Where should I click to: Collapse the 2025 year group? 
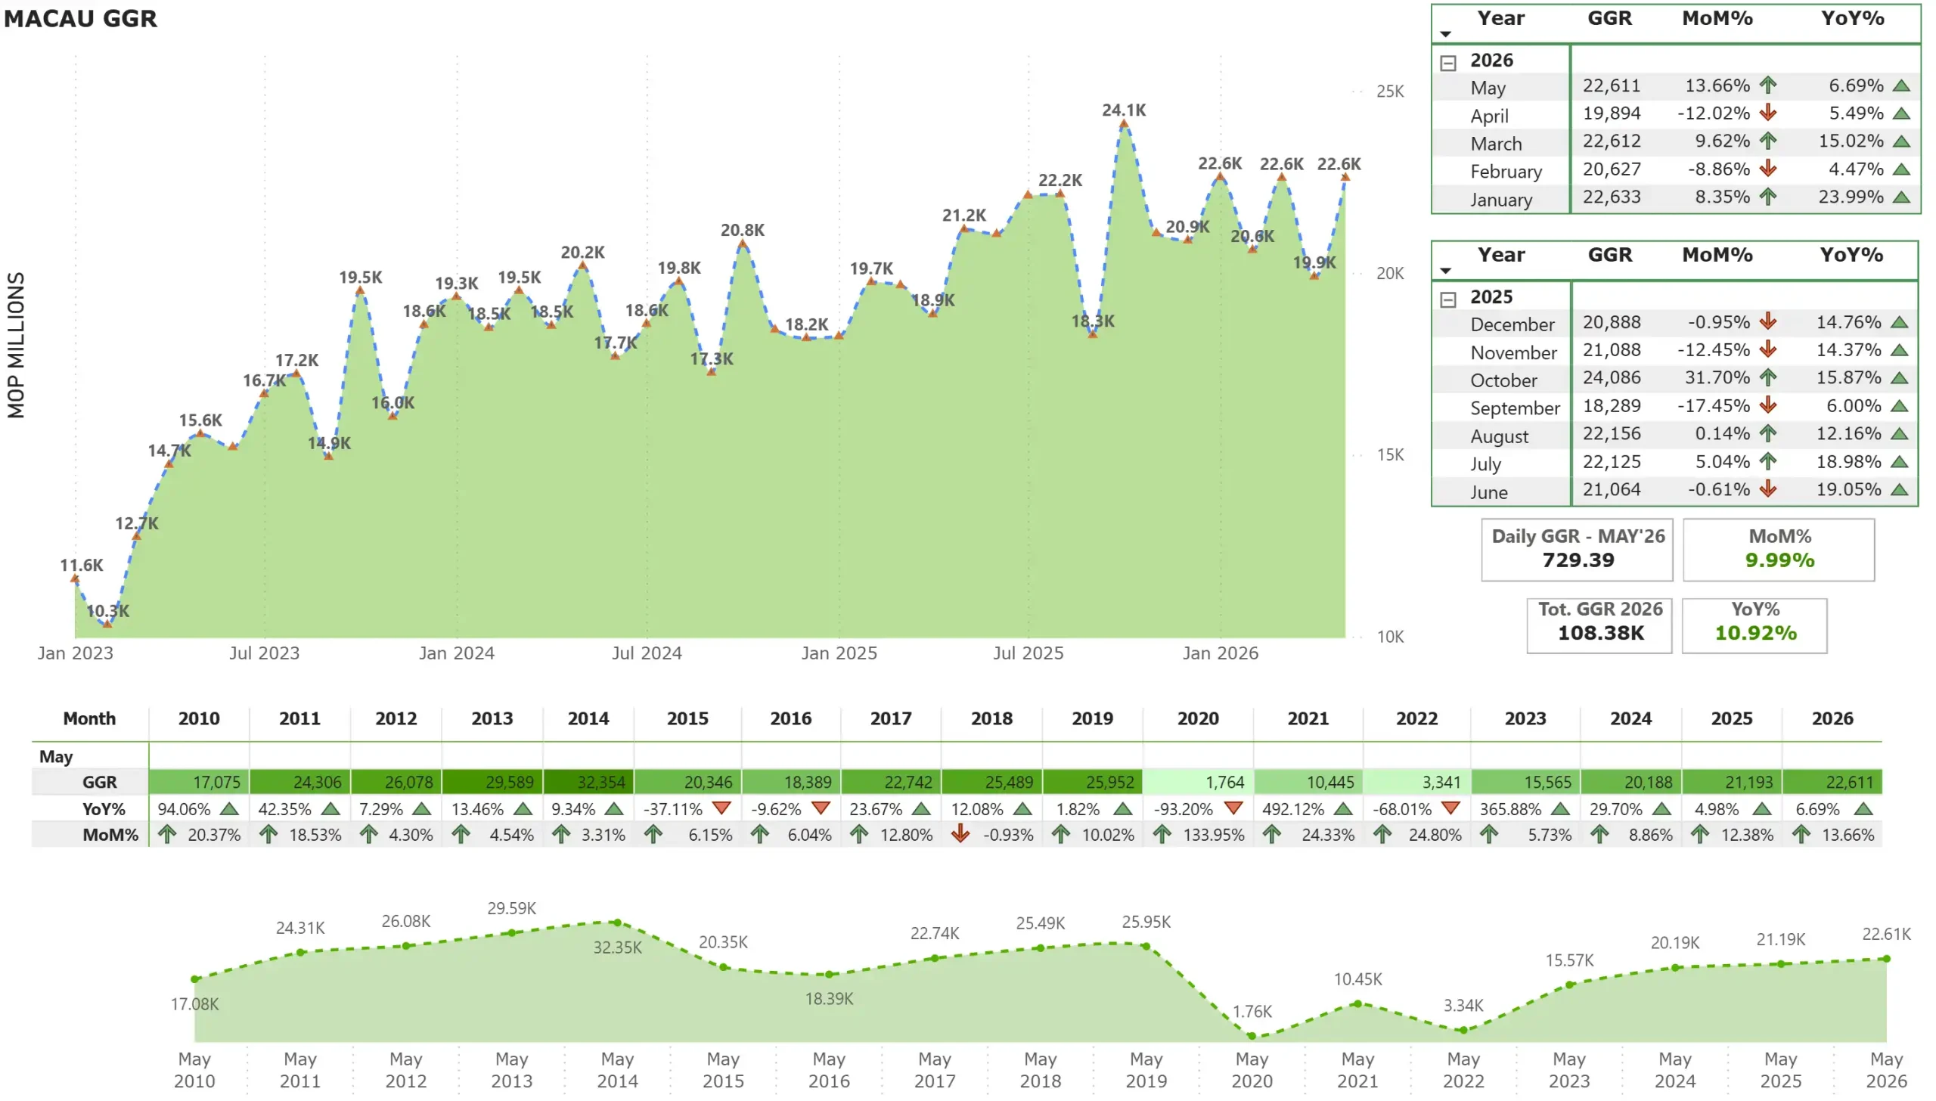coord(1448,299)
